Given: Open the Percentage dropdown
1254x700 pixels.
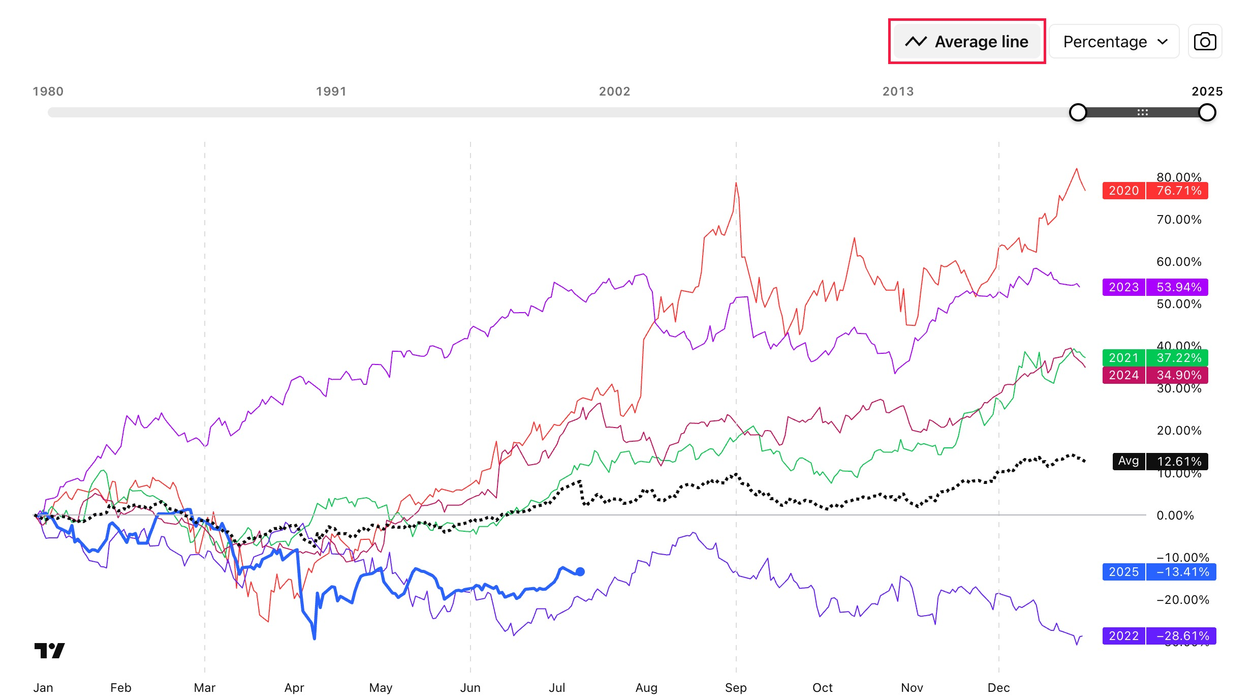Looking at the screenshot, I should click(x=1114, y=42).
